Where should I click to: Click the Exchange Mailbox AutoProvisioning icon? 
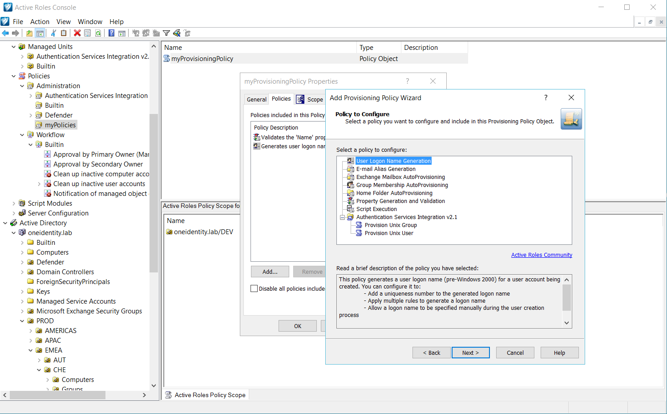[x=351, y=177]
